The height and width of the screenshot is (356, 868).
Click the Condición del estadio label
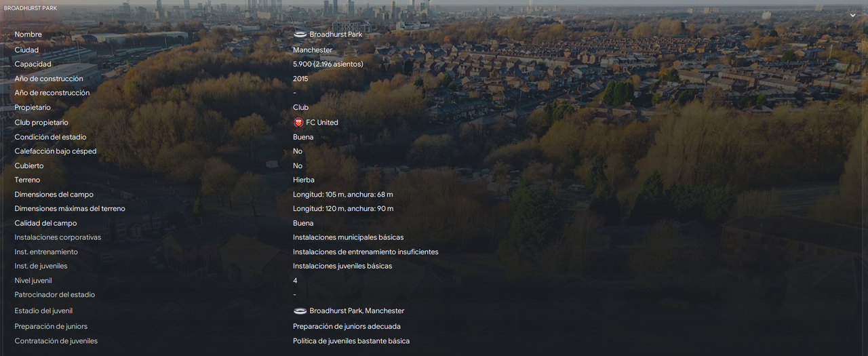click(x=50, y=137)
